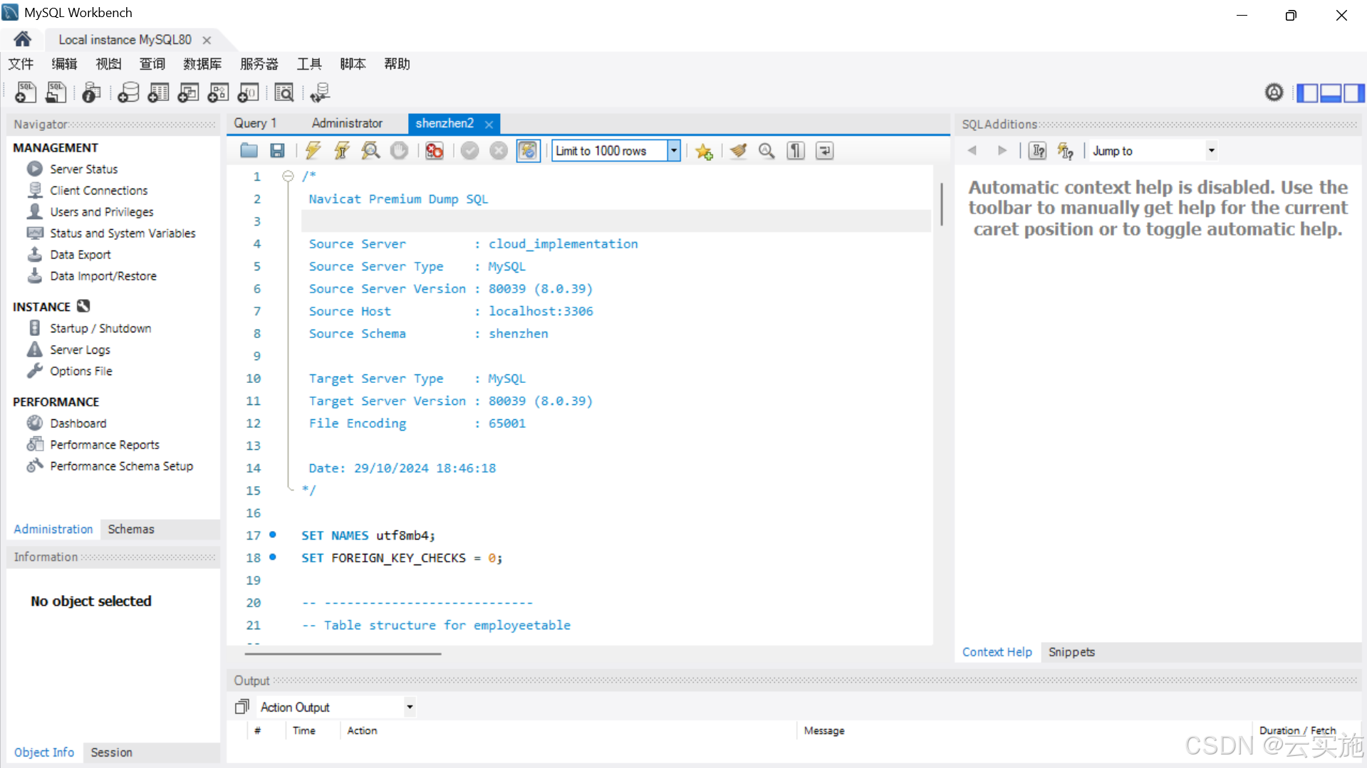The height and width of the screenshot is (768, 1367).
Task: Open Data Export
Action: point(80,254)
